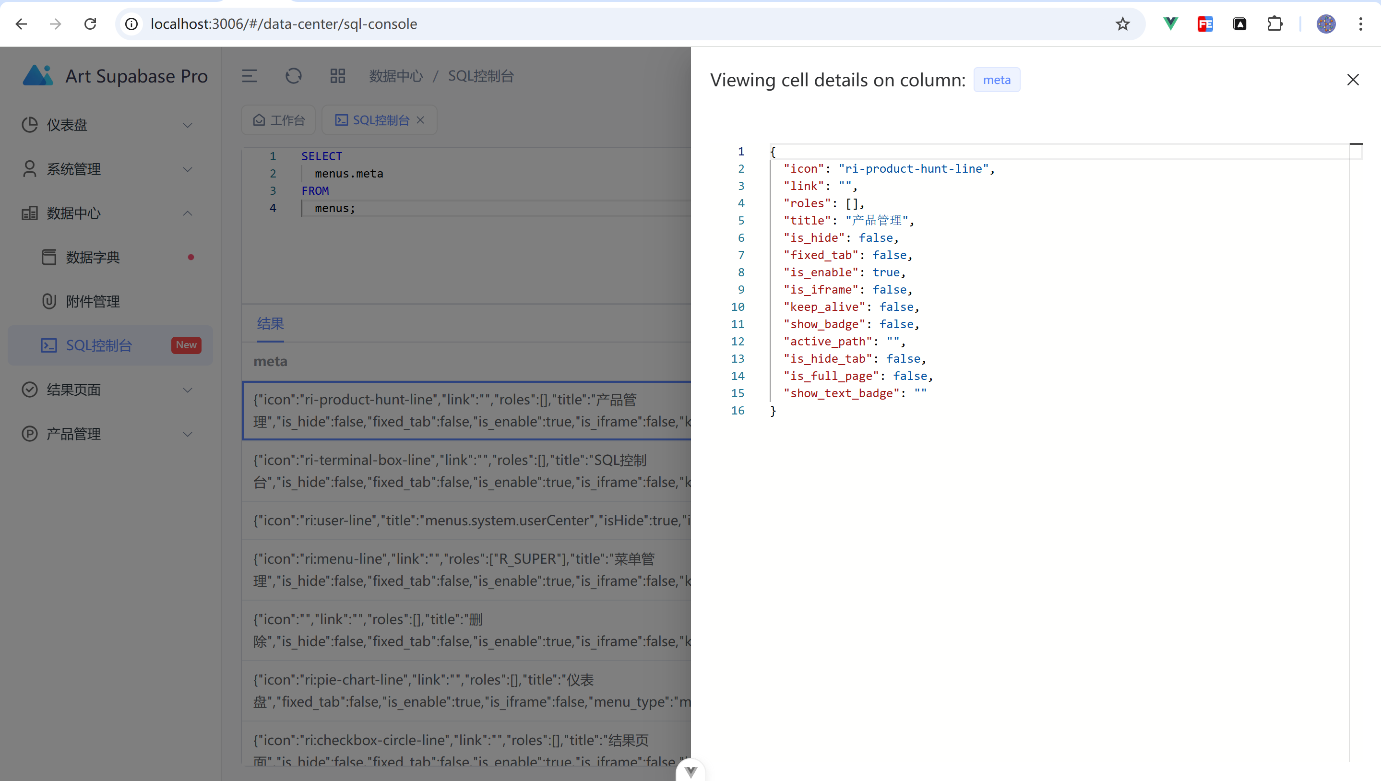Click the page refresh circular icon
Viewport: 1381px width, 781px height.
(294, 76)
